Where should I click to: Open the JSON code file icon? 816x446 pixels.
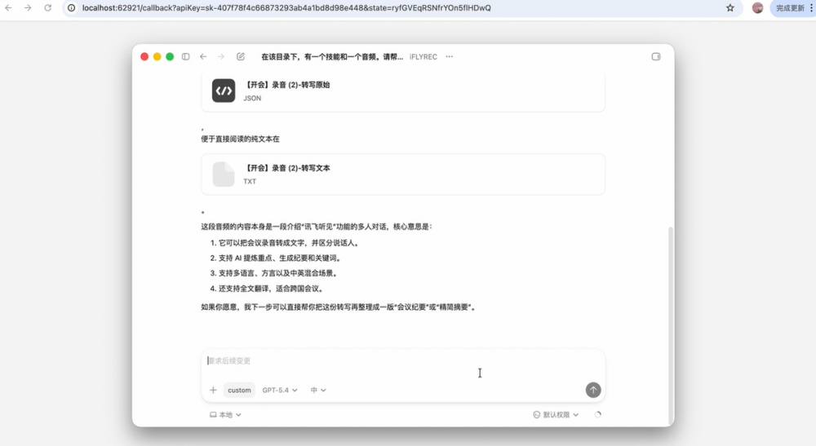(224, 91)
